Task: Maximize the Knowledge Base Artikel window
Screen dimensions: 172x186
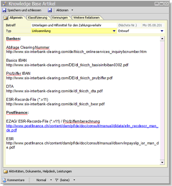Action: [x=161, y=4]
